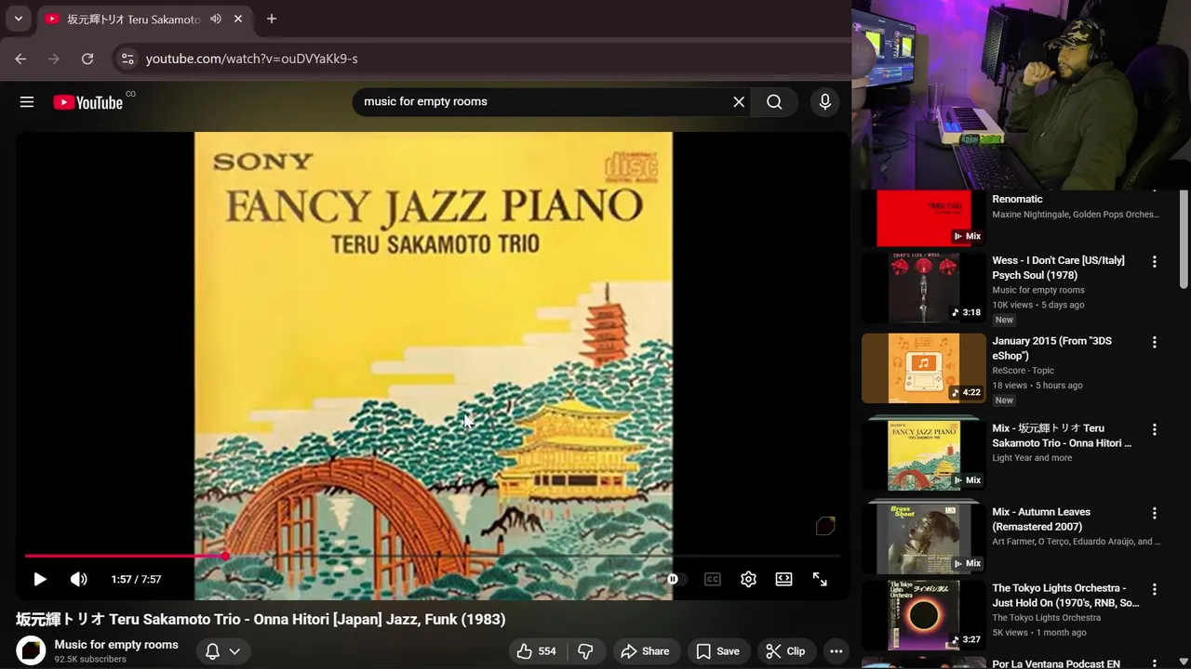1191x669 pixels.
Task: Go forward in browser history
Action: (54, 59)
